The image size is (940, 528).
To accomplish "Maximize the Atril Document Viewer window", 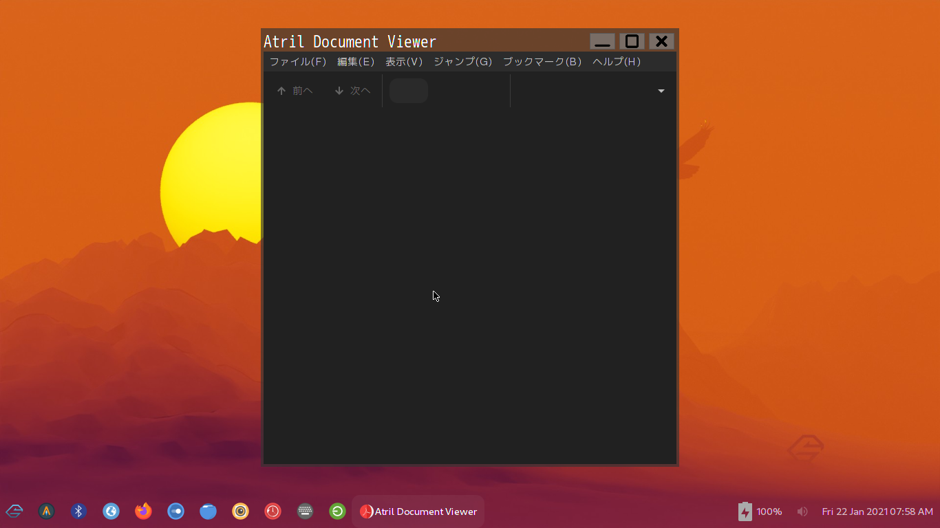I will (x=632, y=41).
